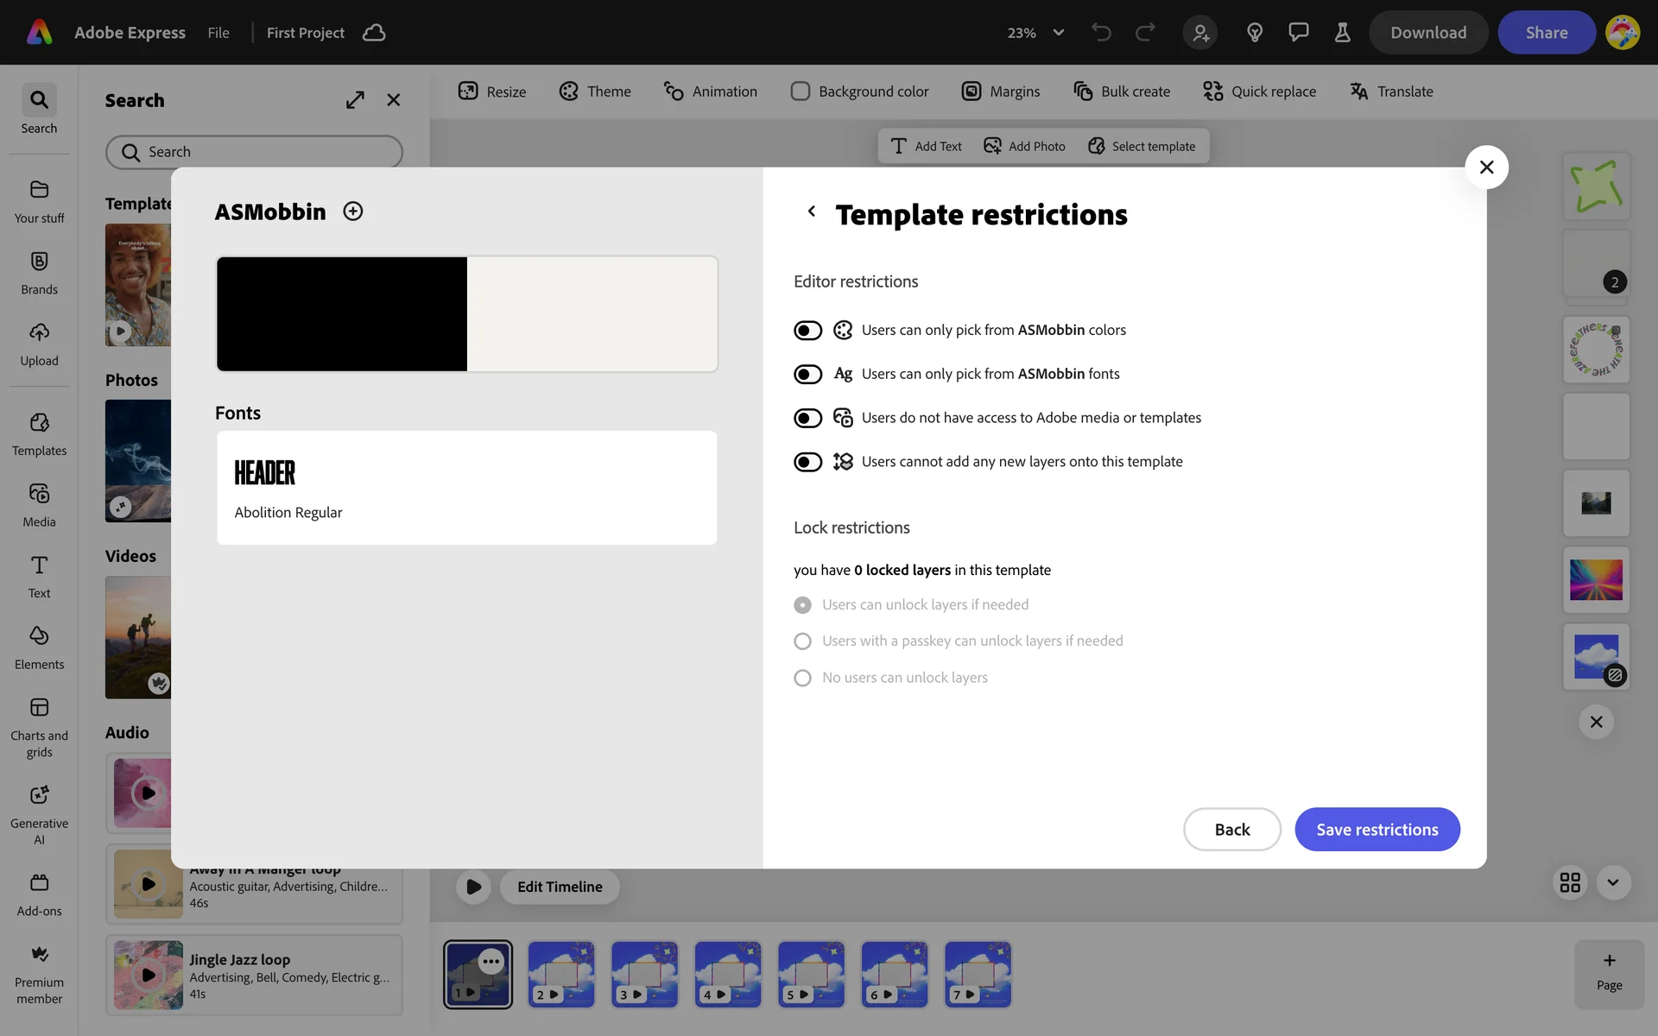1658x1036 pixels.
Task: Toggle the no new layers restriction
Action: pos(807,462)
